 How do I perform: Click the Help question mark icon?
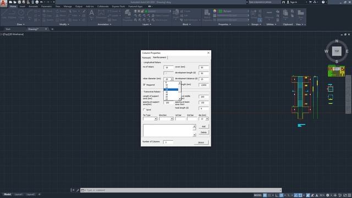point(323,2)
